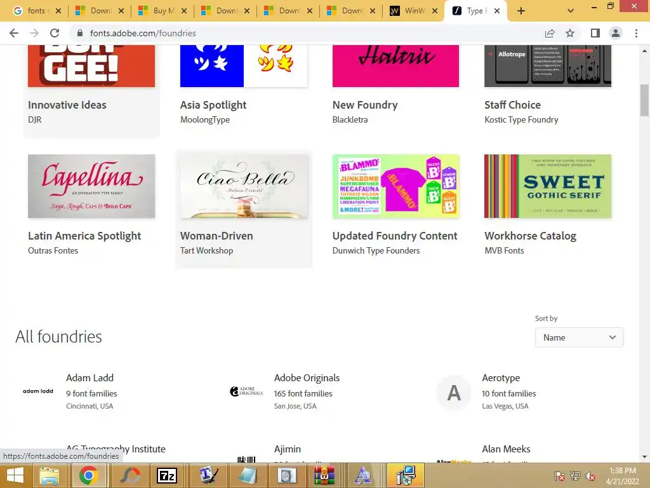Screen dimensions: 650x488
Task: Open the Chrome three-dot menu
Action: pos(636,33)
